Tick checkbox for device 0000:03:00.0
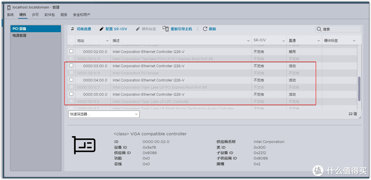The height and width of the screenshot is (180, 371). [x=71, y=65]
